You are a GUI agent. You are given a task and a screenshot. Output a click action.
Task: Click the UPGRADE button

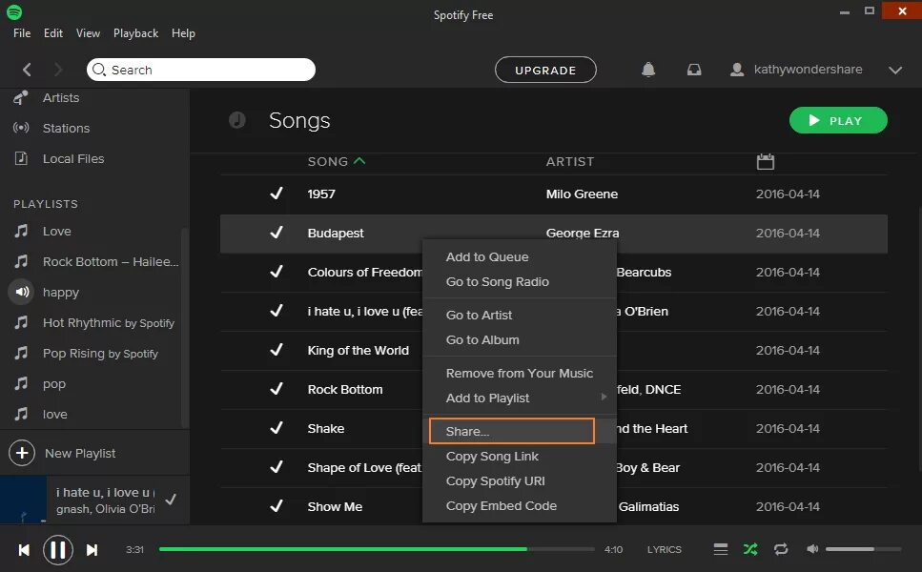tap(545, 70)
